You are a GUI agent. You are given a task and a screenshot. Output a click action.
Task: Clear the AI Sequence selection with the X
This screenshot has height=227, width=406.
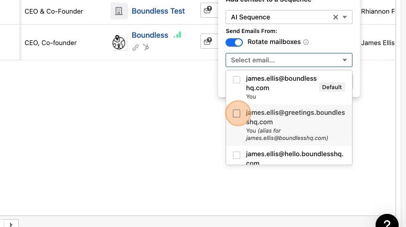[336, 17]
